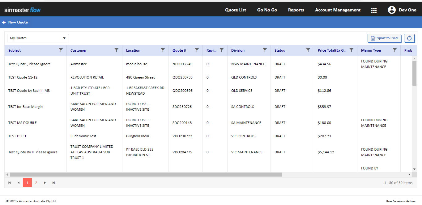
Task: Select 'Test Quote By IT Please ignore' cell
Action: click(36, 152)
